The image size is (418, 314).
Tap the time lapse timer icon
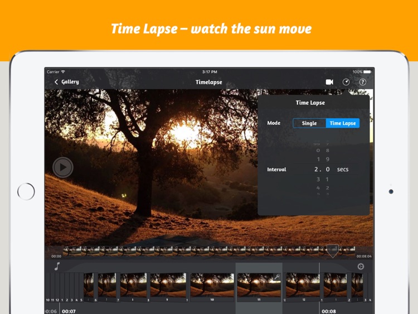click(346, 82)
